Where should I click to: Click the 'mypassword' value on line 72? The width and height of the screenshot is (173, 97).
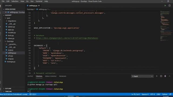click(61, 58)
